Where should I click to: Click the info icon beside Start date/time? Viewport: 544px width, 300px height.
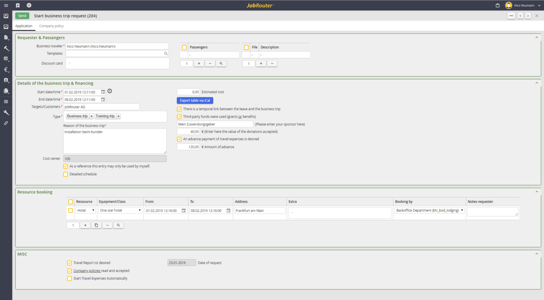point(110,91)
